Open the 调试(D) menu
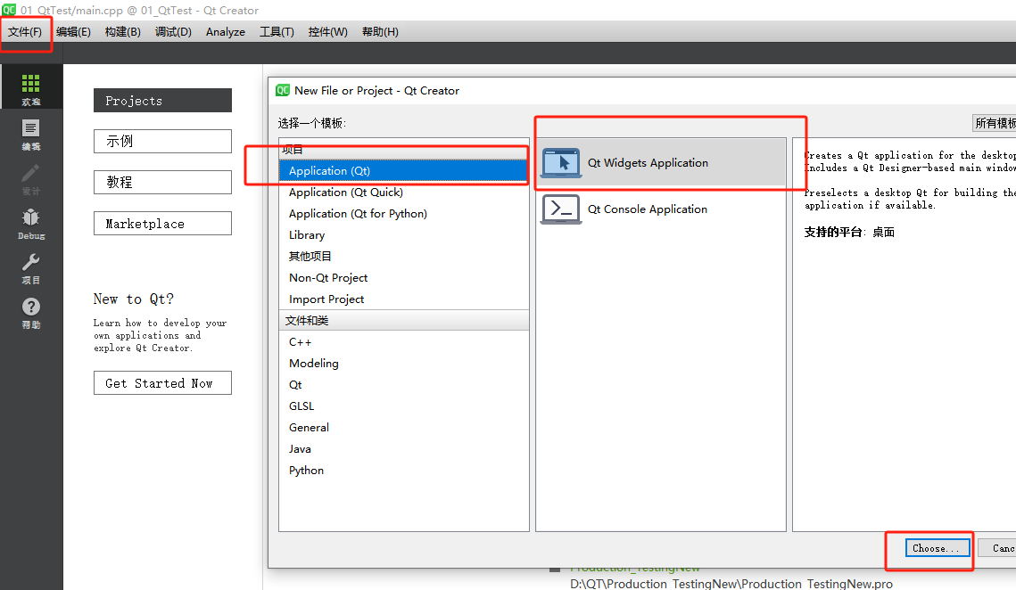 (173, 32)
